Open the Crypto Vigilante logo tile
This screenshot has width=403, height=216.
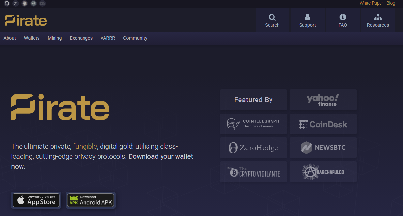click(x=253, y=172)
